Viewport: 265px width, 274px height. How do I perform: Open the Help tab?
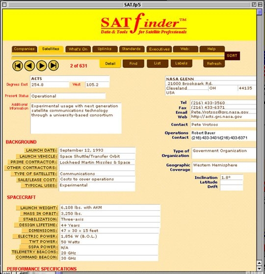(x=212, y=49)
